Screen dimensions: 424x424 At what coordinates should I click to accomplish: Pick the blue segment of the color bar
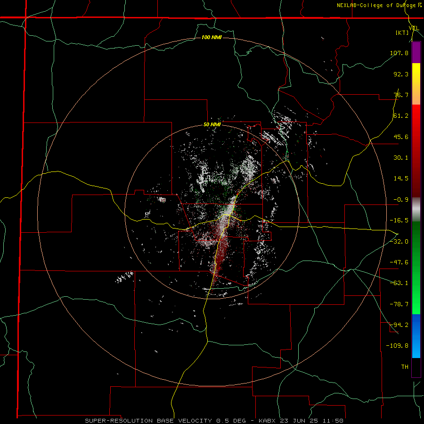point(416,336)
